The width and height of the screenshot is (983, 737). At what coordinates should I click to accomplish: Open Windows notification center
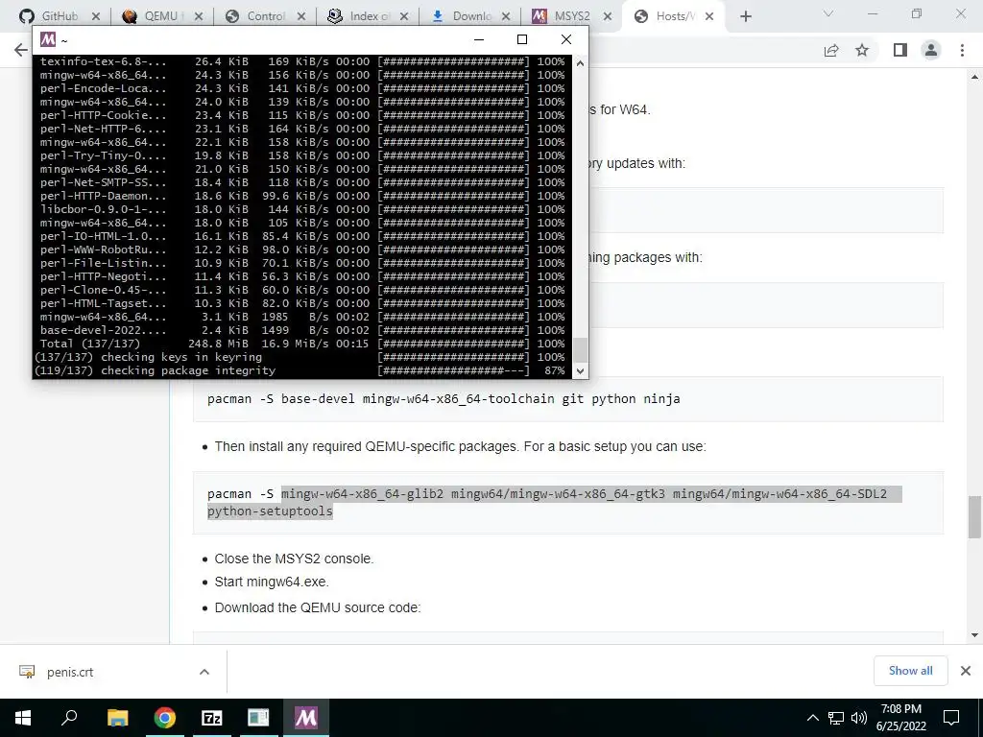[x=951, y=718]
